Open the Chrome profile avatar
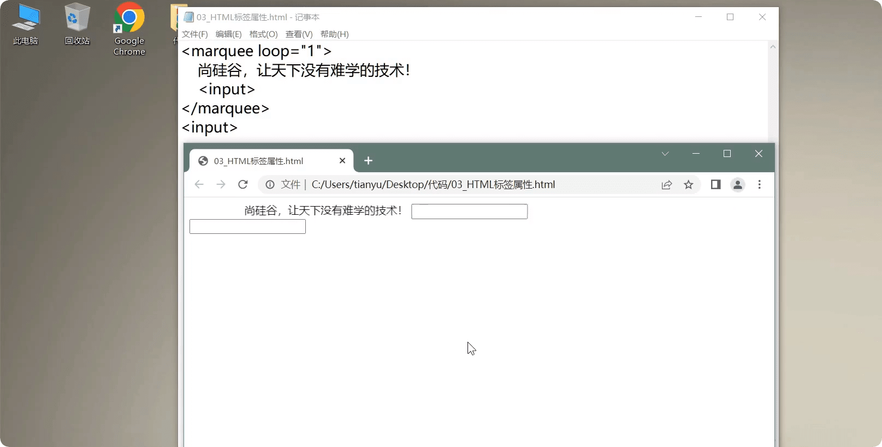Screen dimensions: 882x447 pos(737,185)
